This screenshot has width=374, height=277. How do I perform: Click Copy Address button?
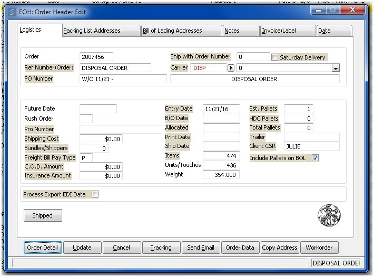[x=280, y=248]
